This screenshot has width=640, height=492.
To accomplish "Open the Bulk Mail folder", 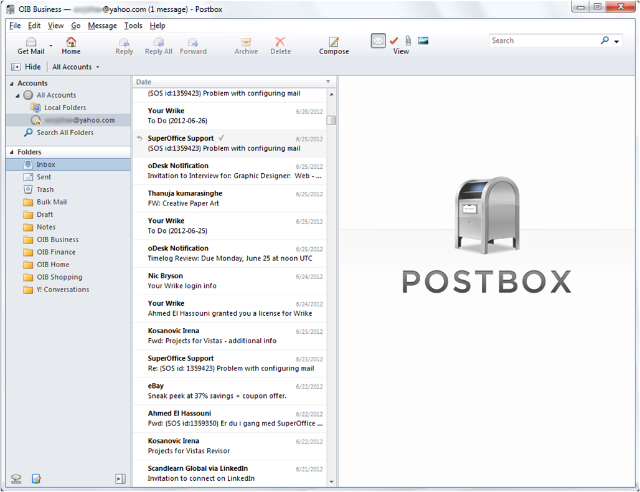I will [52, 202].
